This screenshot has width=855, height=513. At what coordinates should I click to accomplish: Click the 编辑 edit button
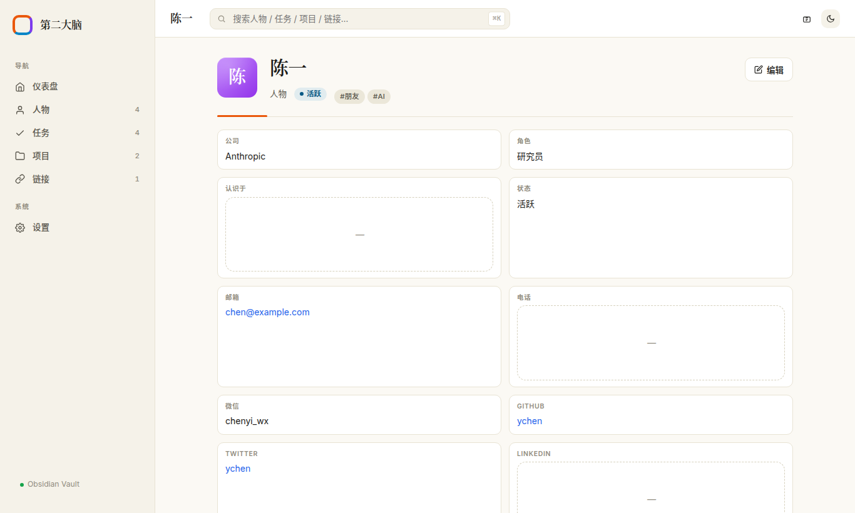pyautogui.click(x=769, y=69)
